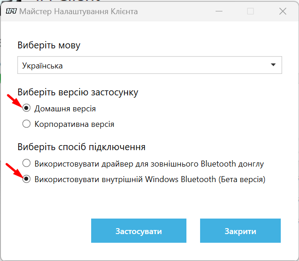
Task: Click the Виберіть версію застосунку heading
Action: [77, 92]
